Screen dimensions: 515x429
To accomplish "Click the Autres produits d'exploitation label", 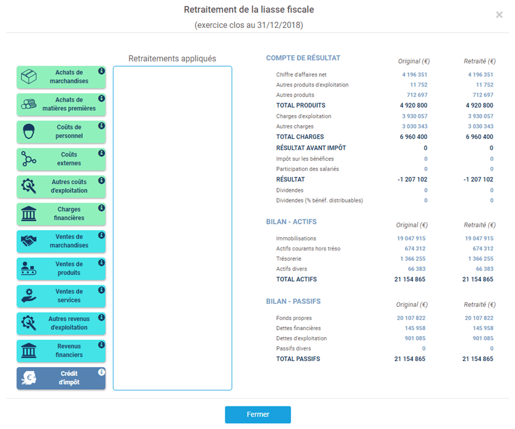I will click(312, 85).
